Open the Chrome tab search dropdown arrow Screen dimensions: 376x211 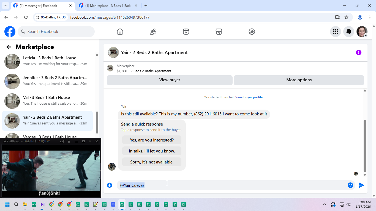(6, 5)
